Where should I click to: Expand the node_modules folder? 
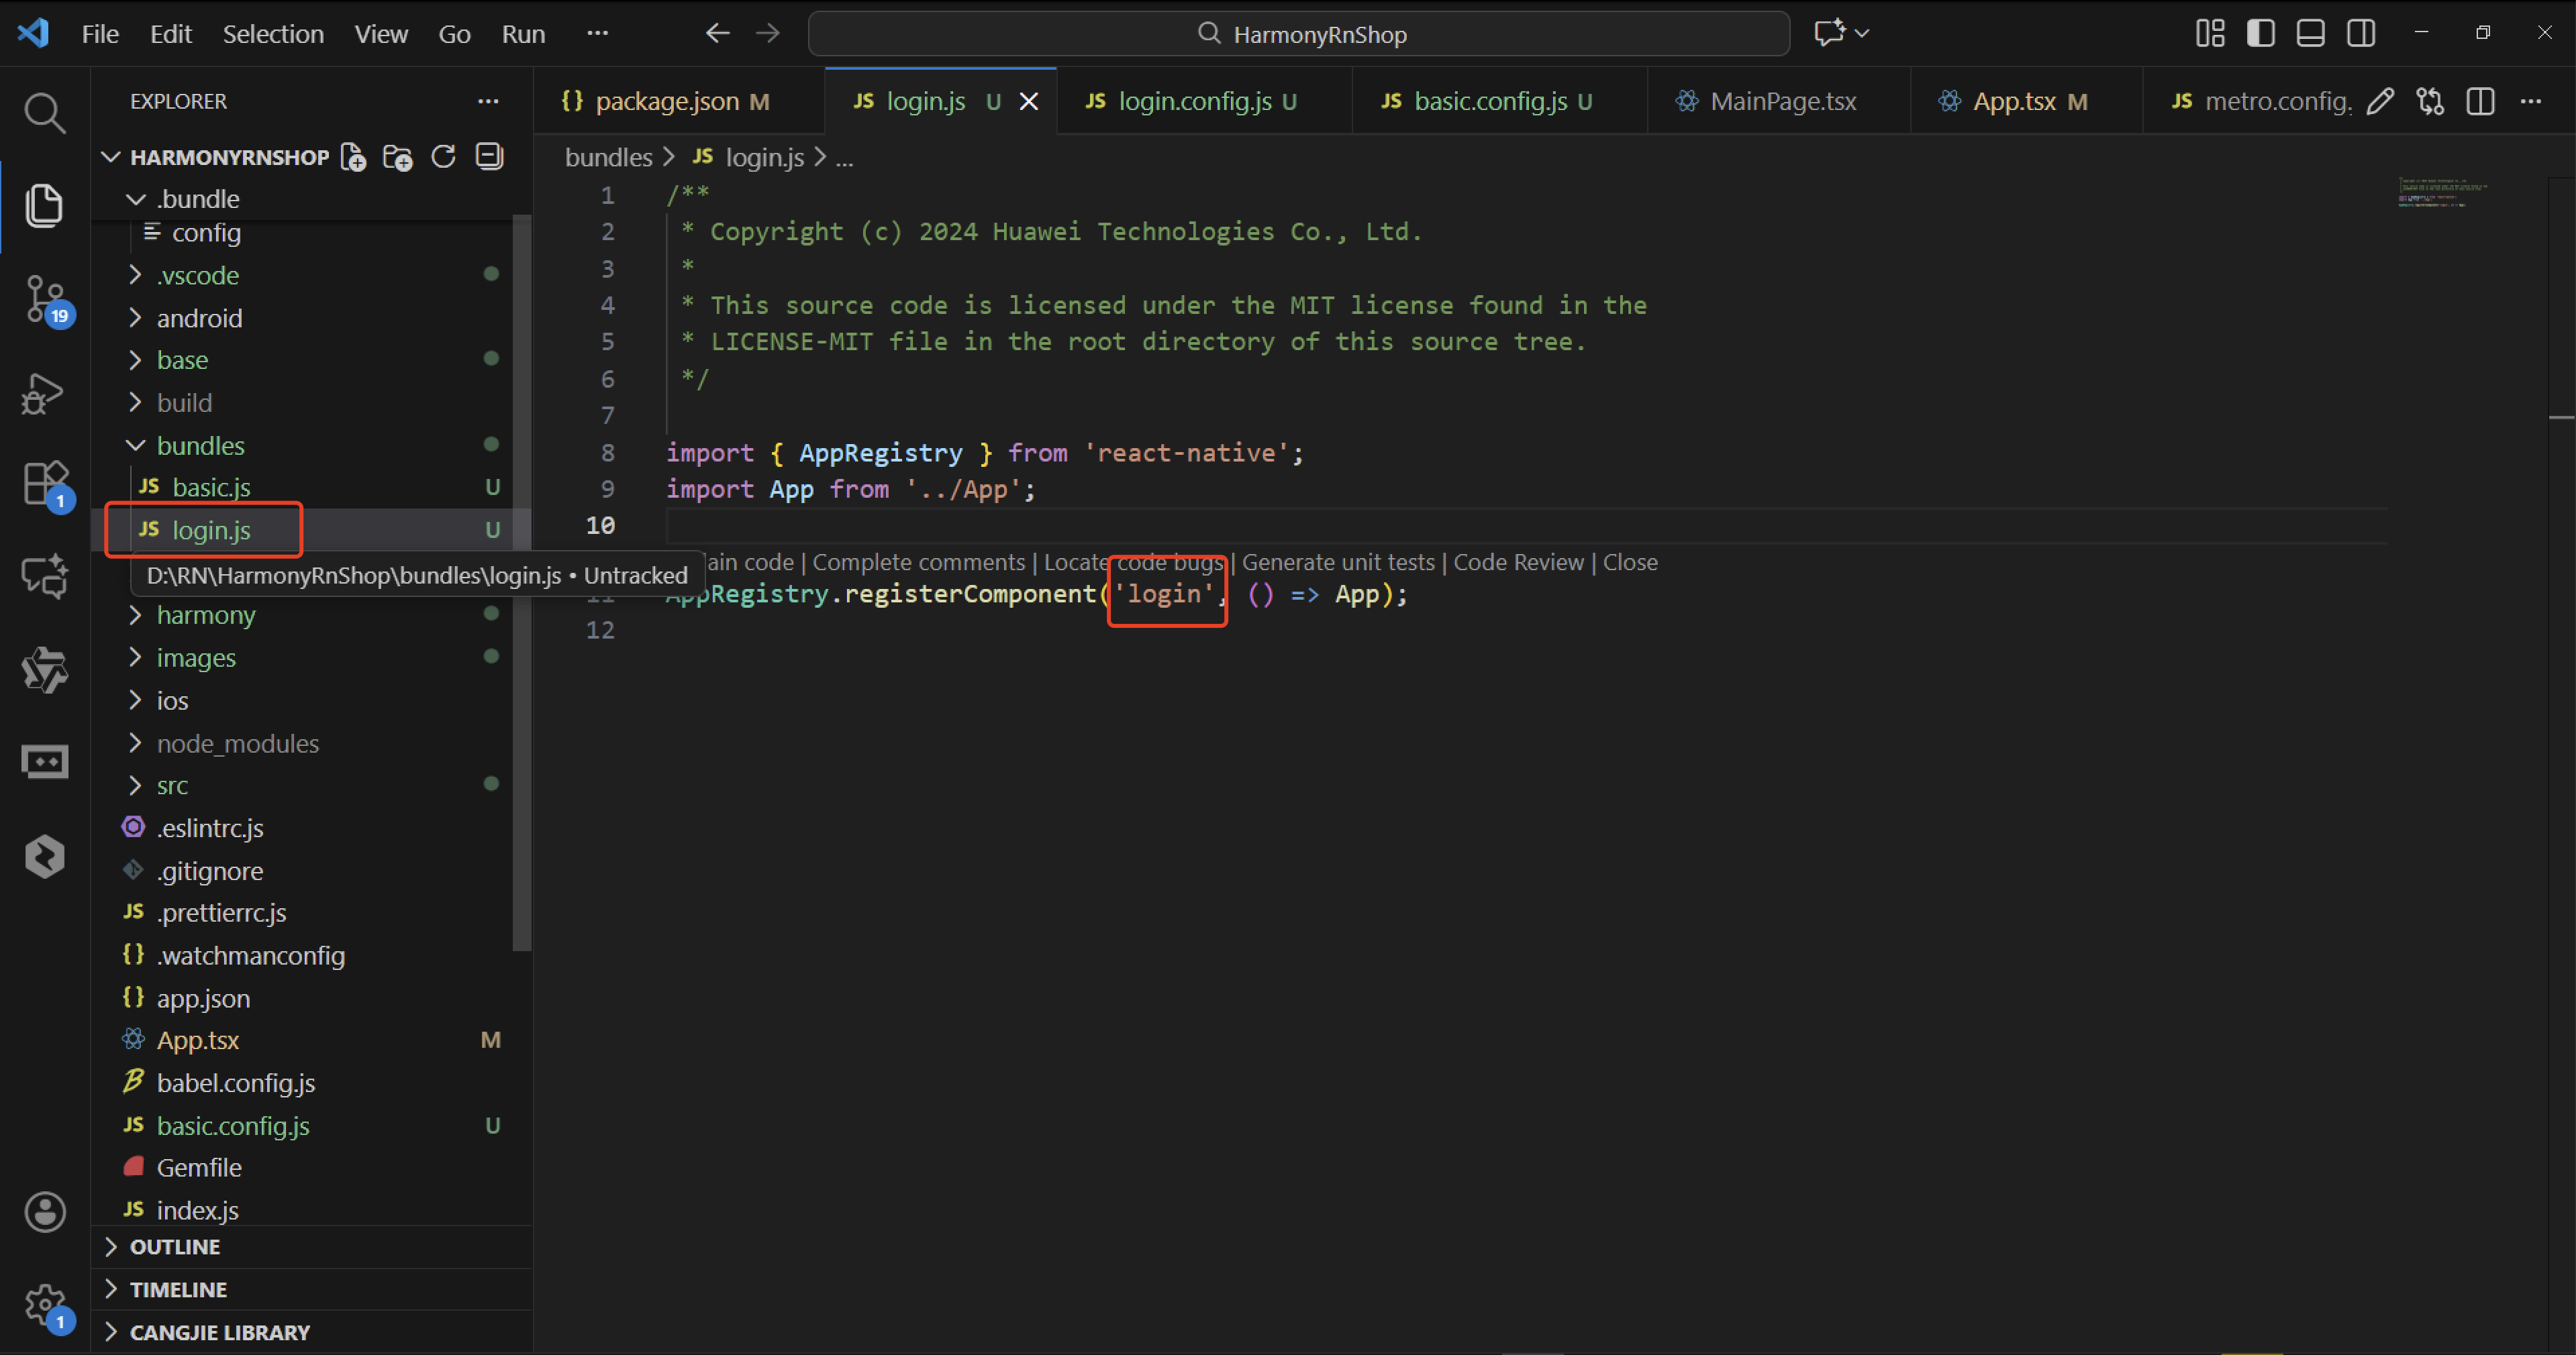point(135,743)
